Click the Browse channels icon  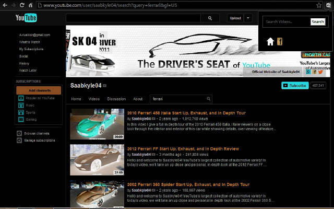[19, 134]
